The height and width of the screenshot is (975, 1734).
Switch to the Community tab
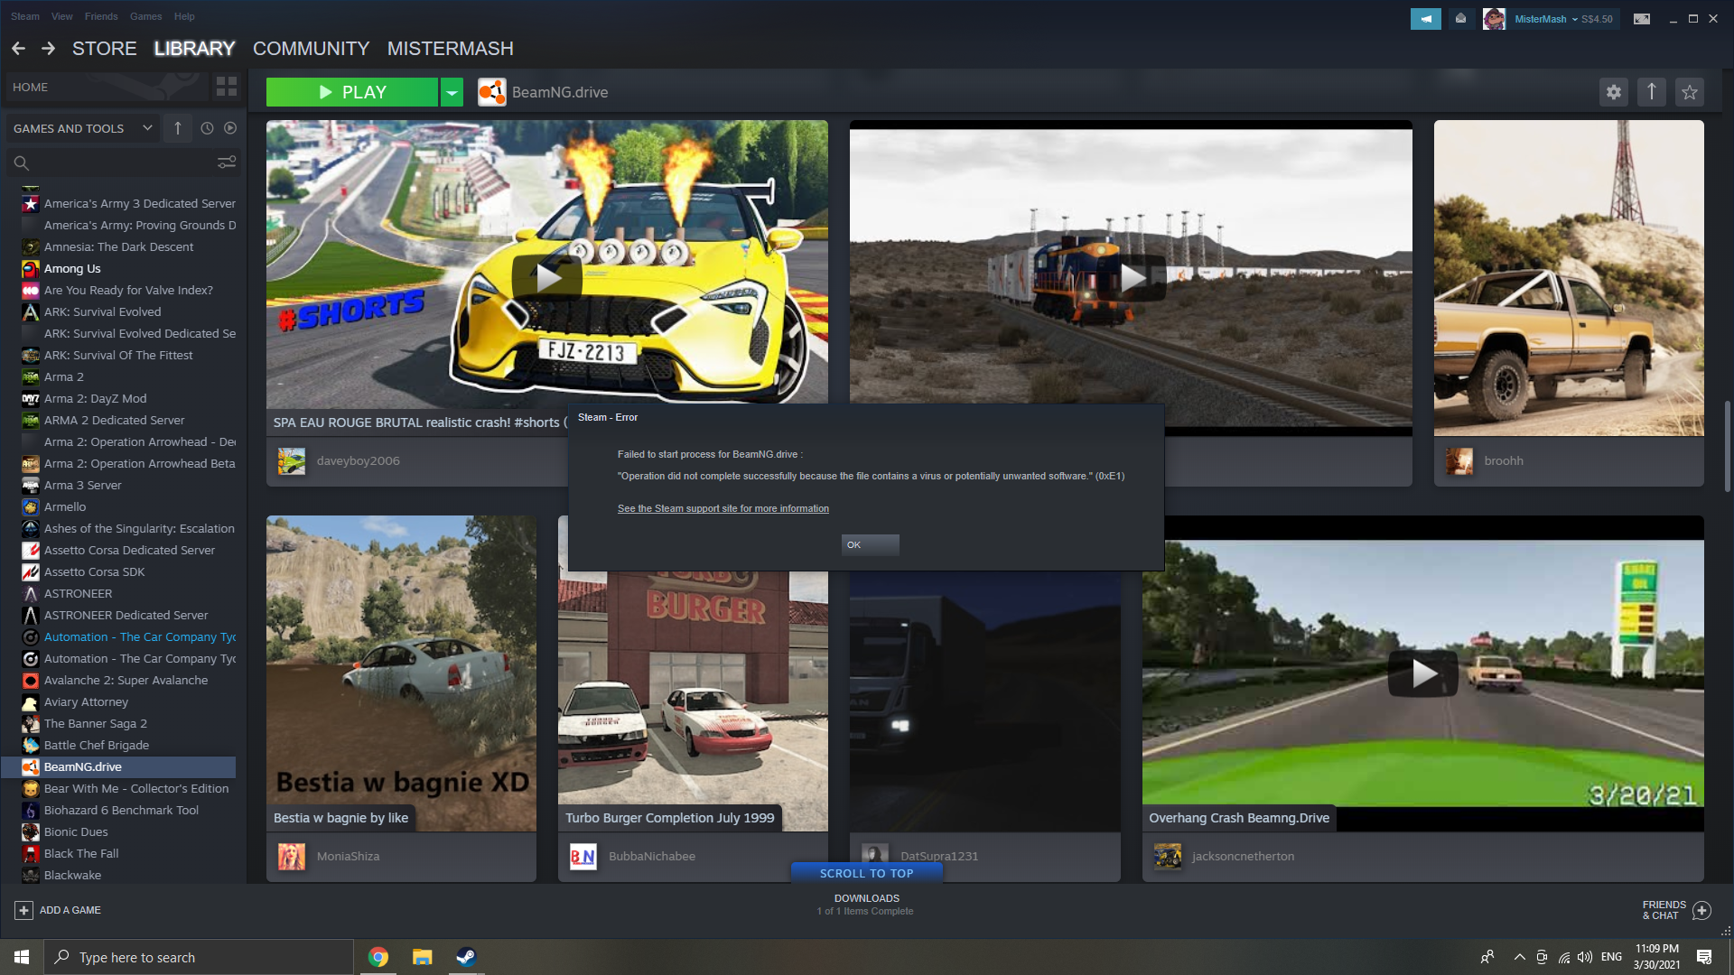coord(312,49)
